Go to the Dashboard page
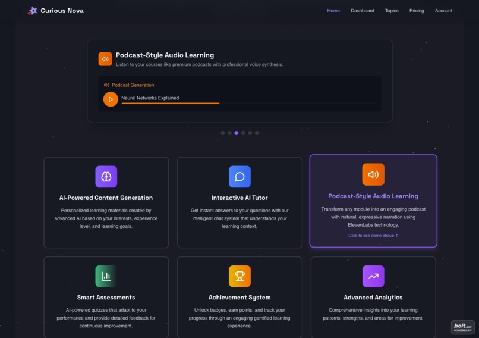This screenshot has height=338, width=479. 363,11
